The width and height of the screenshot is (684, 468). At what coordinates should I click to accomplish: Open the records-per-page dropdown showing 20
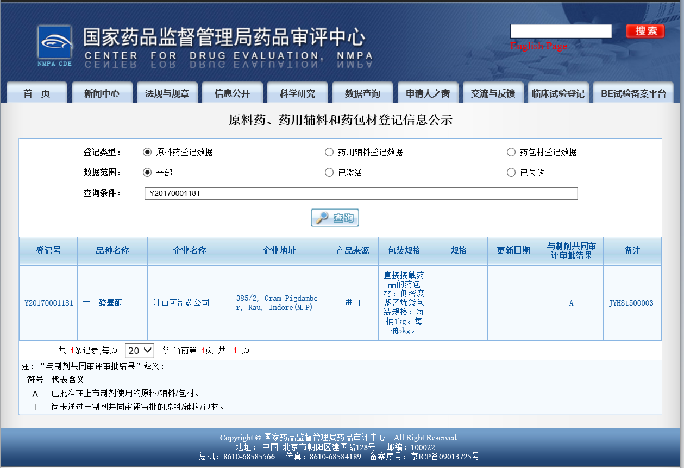pos(139,350)
